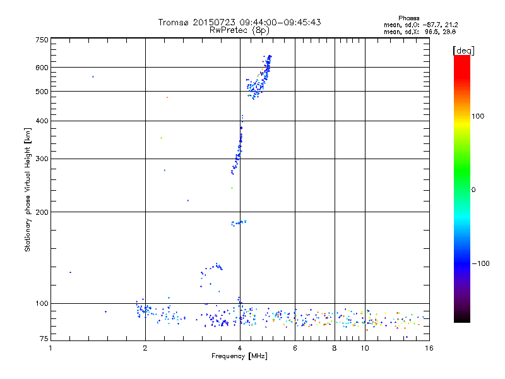Screen dimensions: 505x379
Task: Pick the black bottom of the colorbar
Action: click(462, 318)
